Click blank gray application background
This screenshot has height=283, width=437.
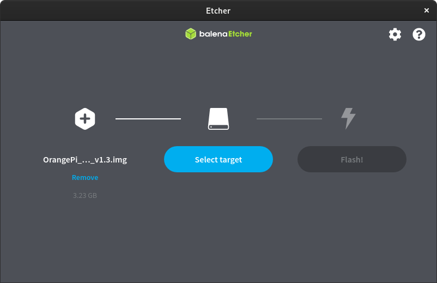[x=218, y=237]
